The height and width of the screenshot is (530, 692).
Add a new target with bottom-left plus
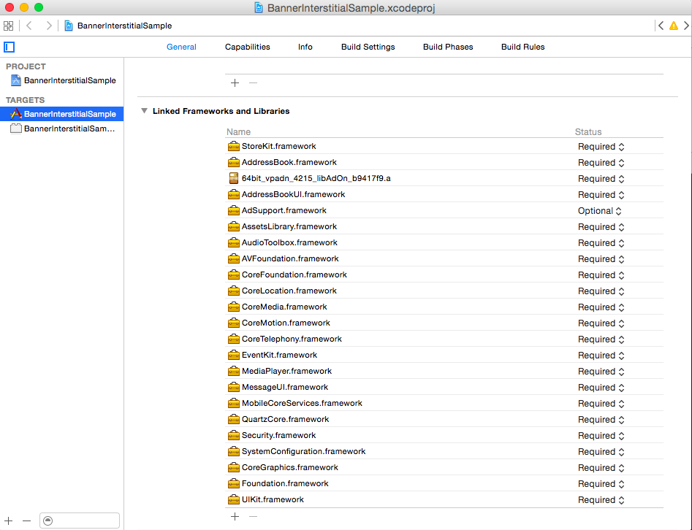[8, 521]
